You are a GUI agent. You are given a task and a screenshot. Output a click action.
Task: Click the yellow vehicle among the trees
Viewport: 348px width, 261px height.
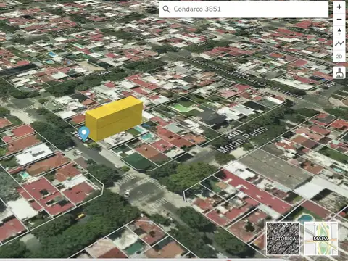[x=80, y=216]
